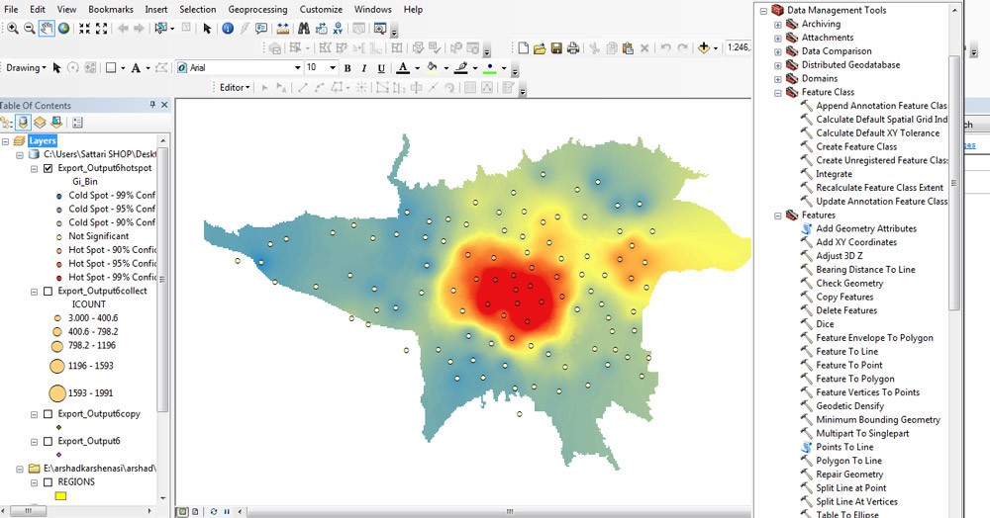Open the Measure ruler tool
This screenshot has height=518, width=990.
(282, 29)
